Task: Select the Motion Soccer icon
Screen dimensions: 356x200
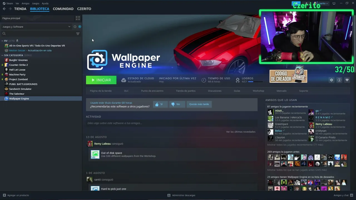Action: pyautogui.click(x=7, y=50)
